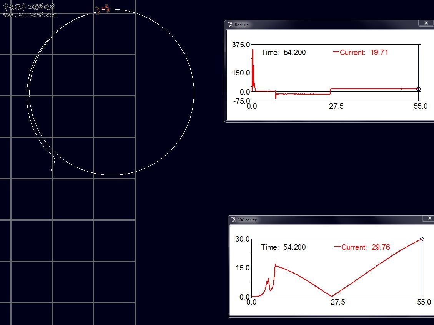Viewport: 434px width, 325px height.
Task: Click the Velocity window title icon
Action: 233,220
